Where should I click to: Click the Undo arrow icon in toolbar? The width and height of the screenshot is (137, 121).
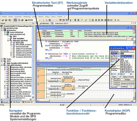(53, 20)
